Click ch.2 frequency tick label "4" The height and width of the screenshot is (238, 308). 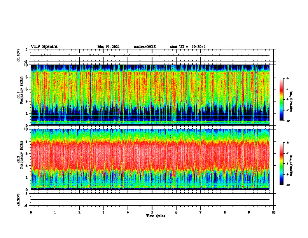pyautogui.click(x=27, y=166)
